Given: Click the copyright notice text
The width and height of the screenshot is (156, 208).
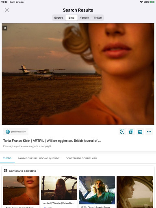Looking at the screenshot, I should (x=27, y=146).
